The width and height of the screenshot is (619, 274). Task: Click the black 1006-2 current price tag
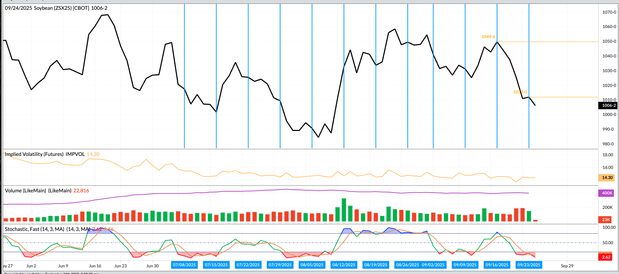tap(608, 105)
